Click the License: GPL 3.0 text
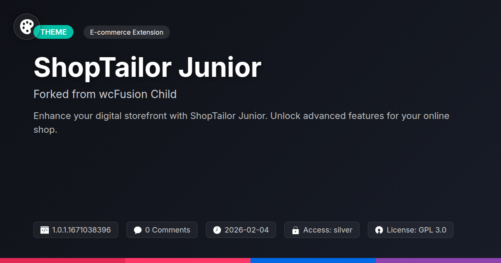The height and width of the screenshot is (263, 501). coord(416,230)
